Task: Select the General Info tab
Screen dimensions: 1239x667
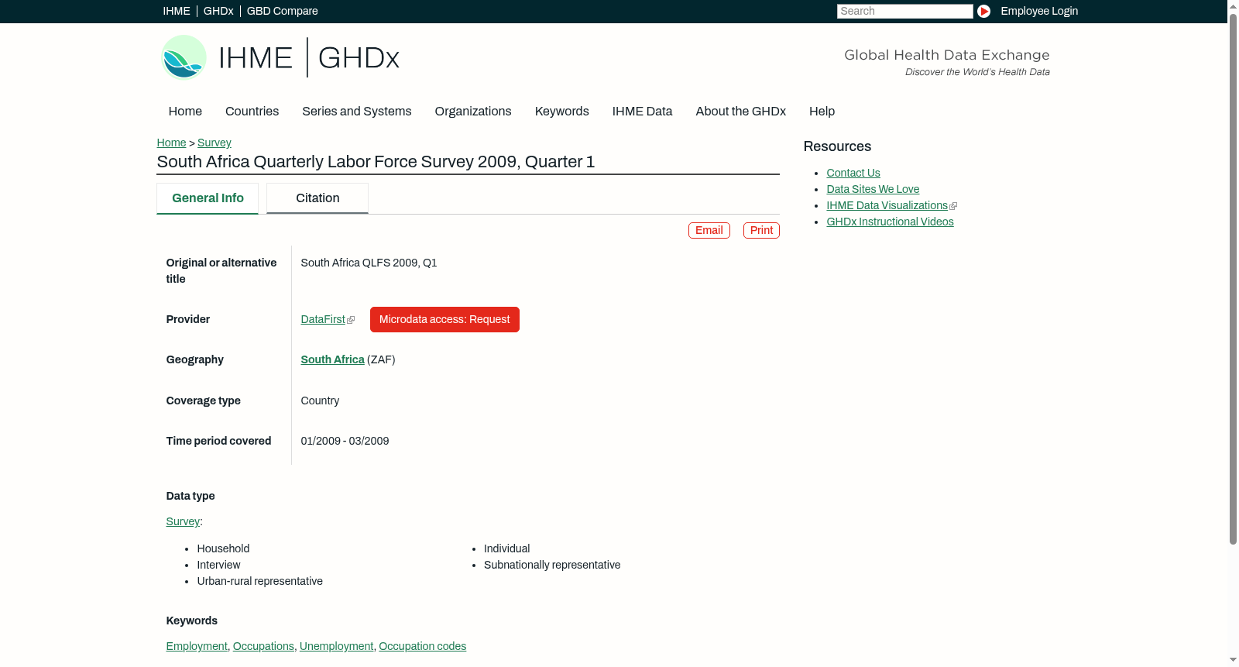Action: (x=208, y=198)
